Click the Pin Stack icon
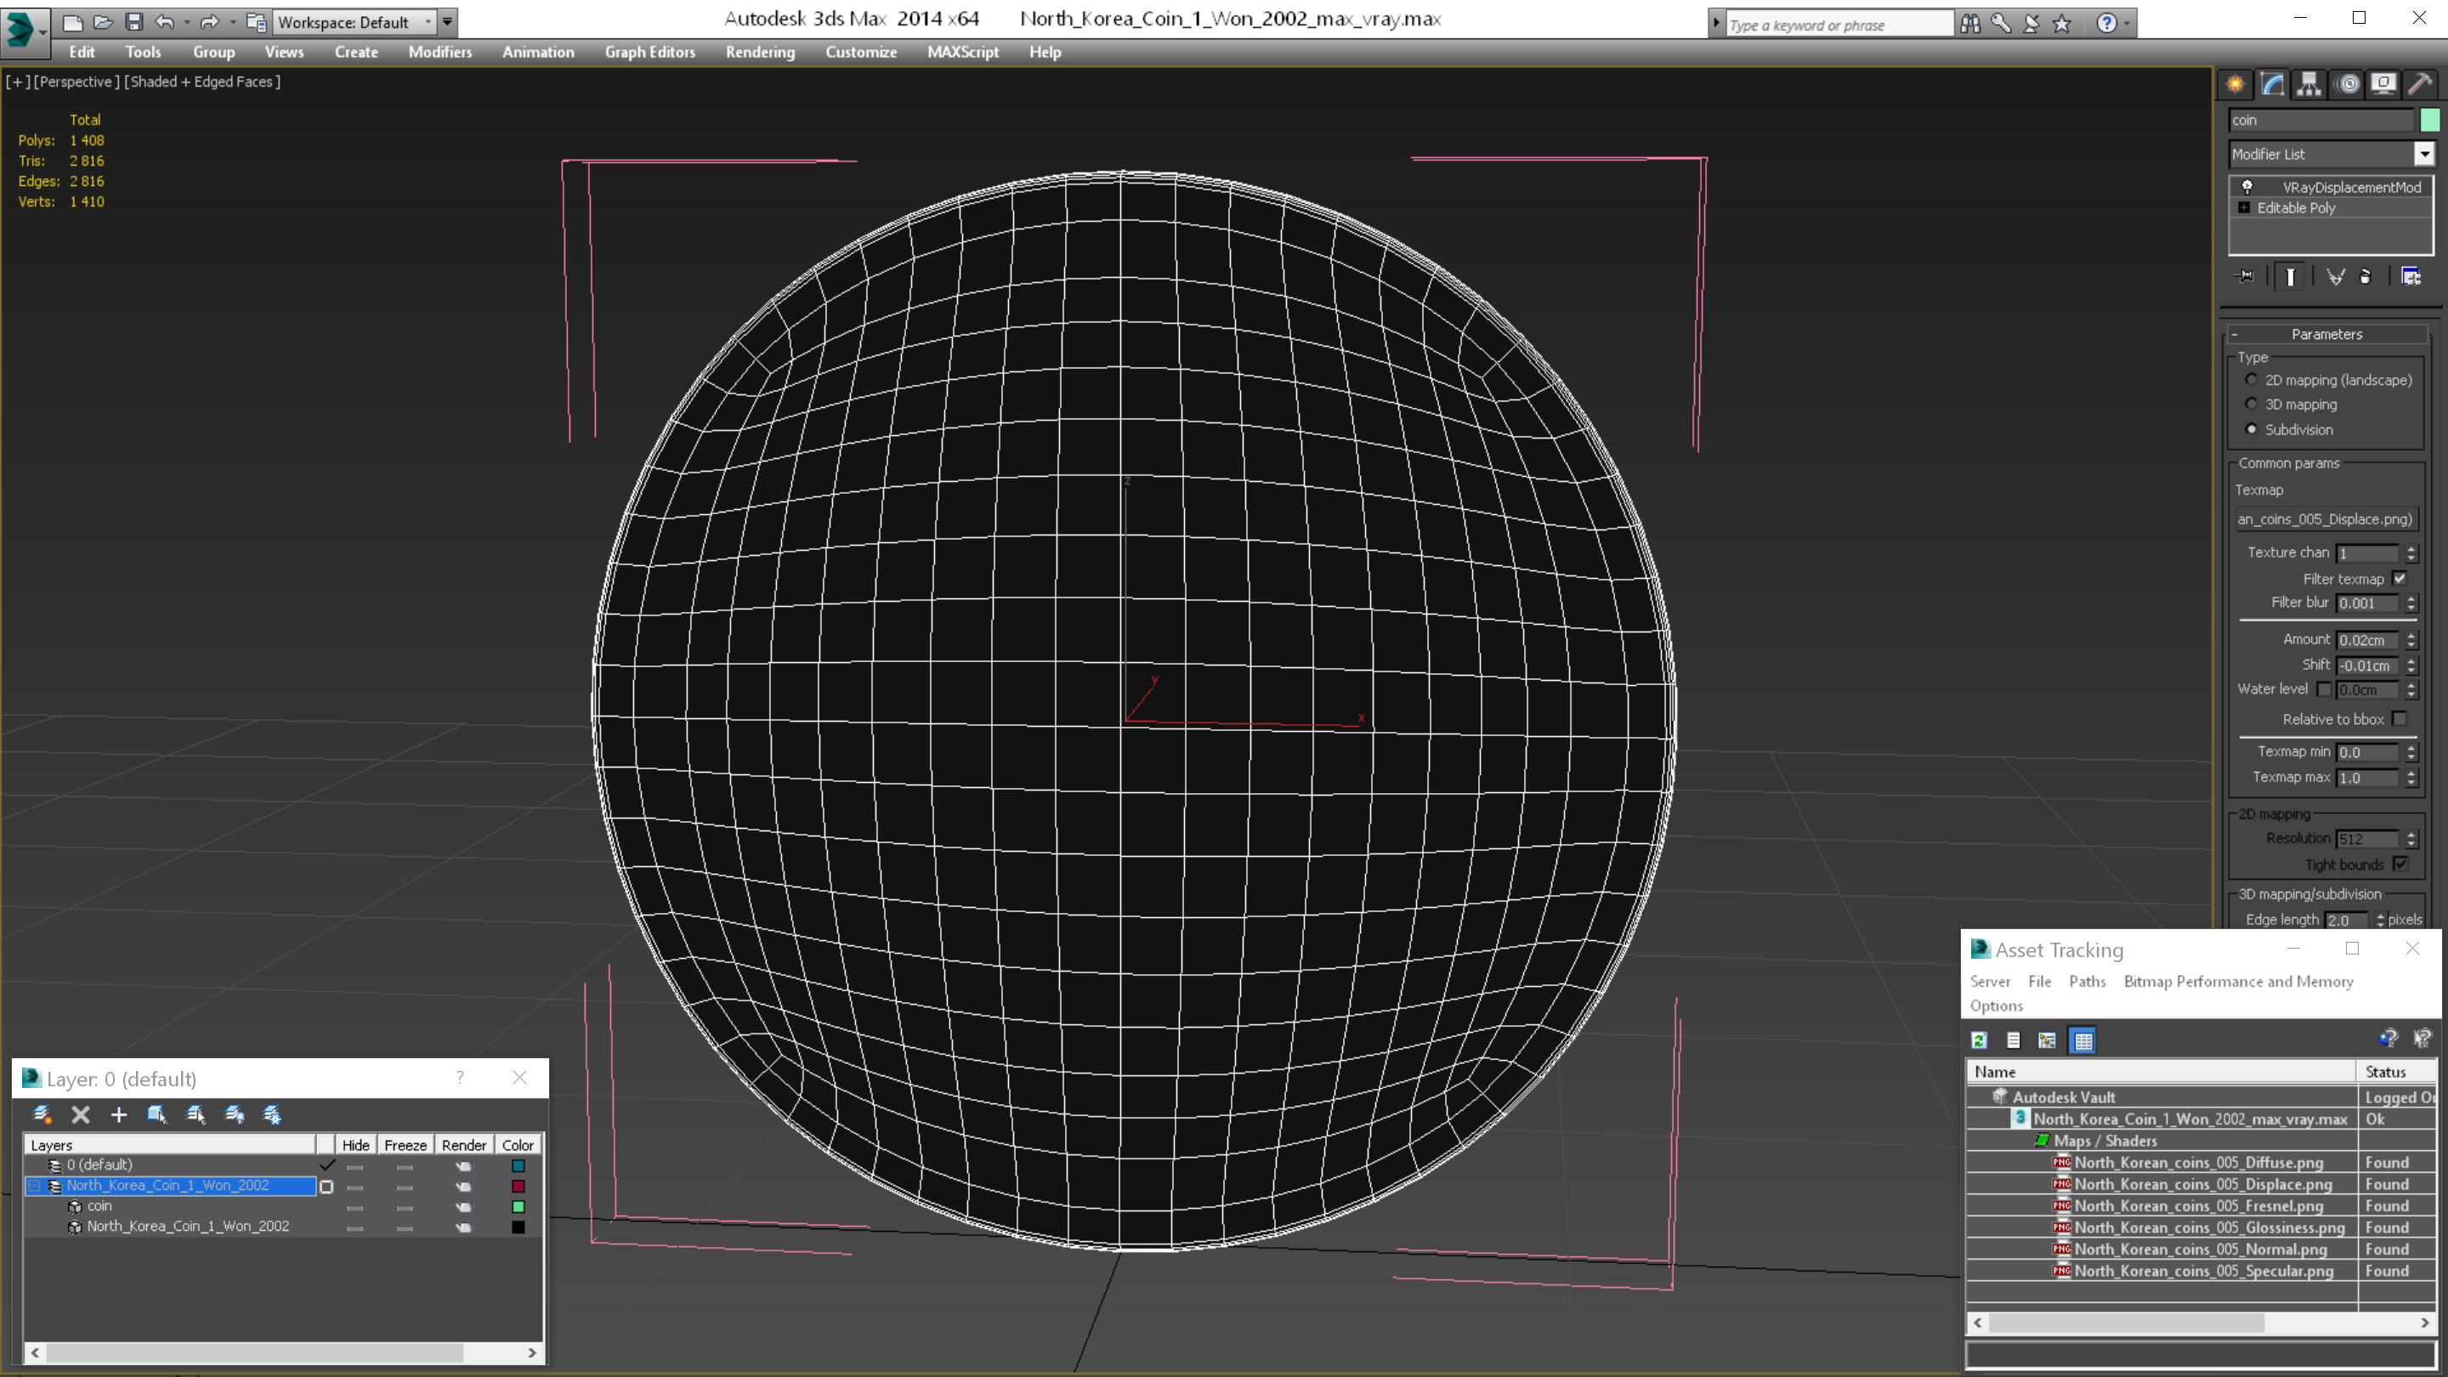The image size is (2448, 1377). 2245,276
